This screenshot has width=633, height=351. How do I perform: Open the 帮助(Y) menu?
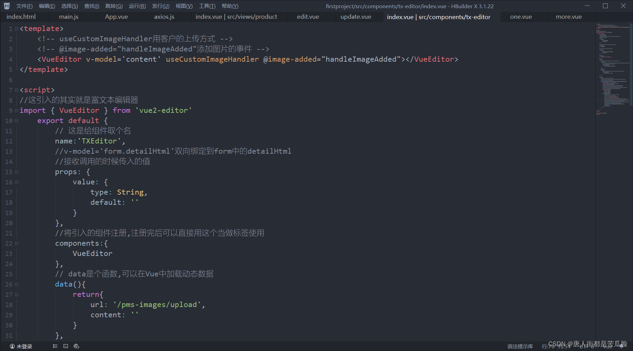tap(230, 6)
